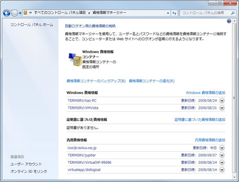Click 資格情報コンテナーの復元(R) link
Screen dimensions: 239x182
click(152, 81)
